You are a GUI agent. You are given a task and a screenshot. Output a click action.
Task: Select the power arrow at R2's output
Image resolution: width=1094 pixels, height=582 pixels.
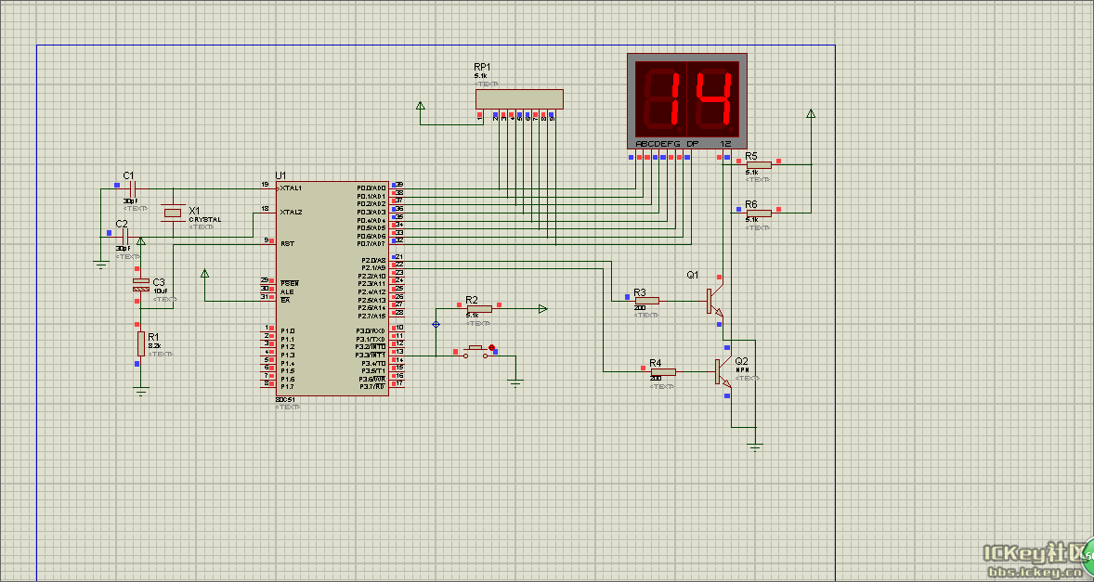coord(542,309)
